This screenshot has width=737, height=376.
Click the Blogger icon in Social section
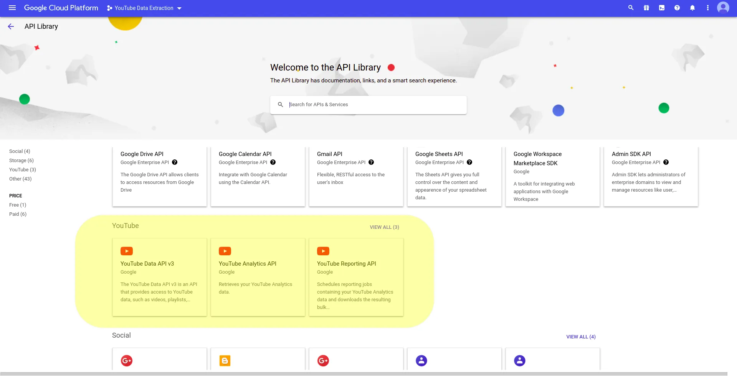coord(225,361)
